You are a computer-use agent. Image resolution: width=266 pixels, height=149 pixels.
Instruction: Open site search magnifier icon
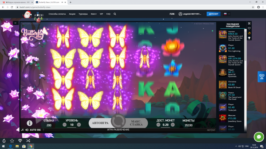(x=115, y=14)
